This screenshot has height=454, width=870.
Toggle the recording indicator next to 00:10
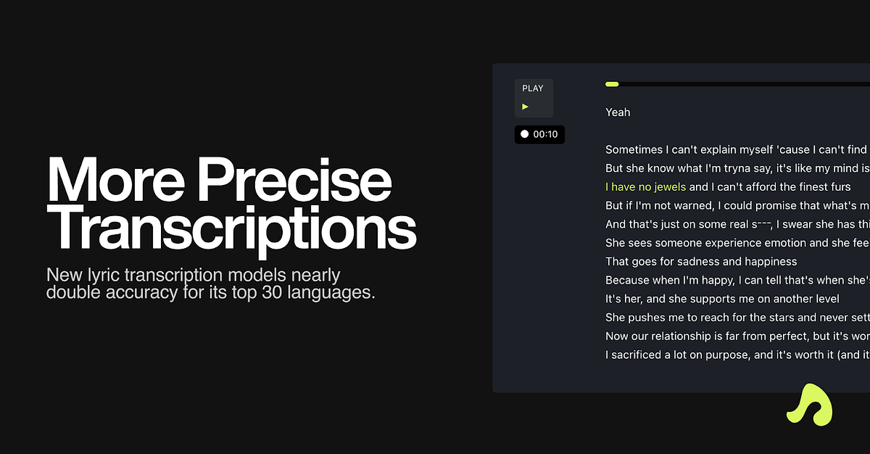[x=523, y=133]
